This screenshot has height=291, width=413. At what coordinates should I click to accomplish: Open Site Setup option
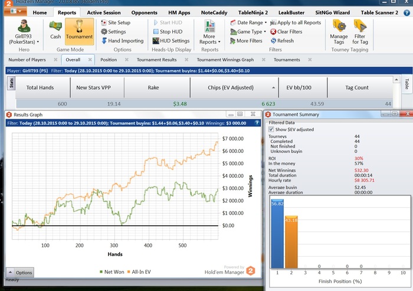point(116,22)
